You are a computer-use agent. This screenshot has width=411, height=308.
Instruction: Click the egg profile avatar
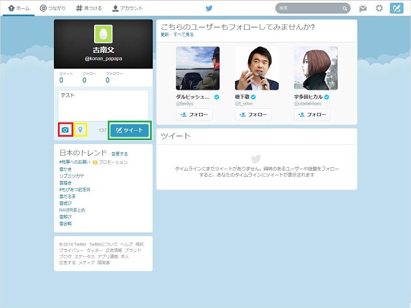click(104, 34)
